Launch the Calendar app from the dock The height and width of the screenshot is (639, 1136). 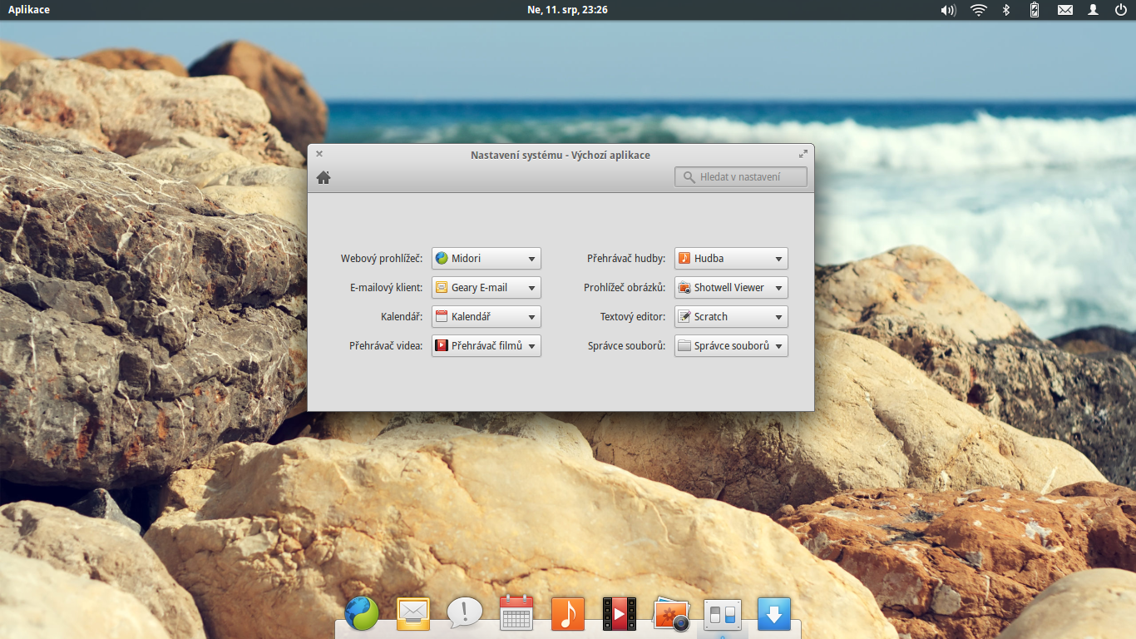tap(516, 613)
